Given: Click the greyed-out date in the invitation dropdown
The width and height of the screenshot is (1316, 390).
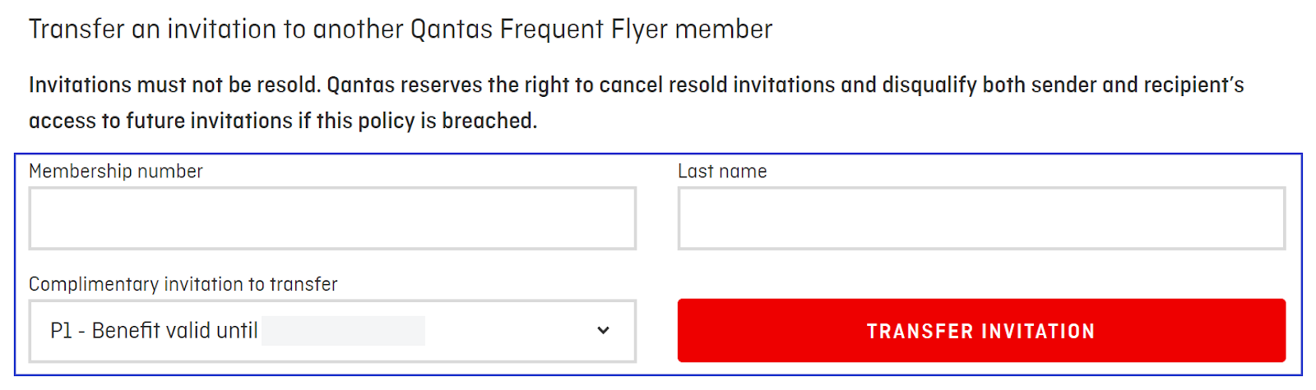Looking at the screenshot, I should tap(343, 331).
